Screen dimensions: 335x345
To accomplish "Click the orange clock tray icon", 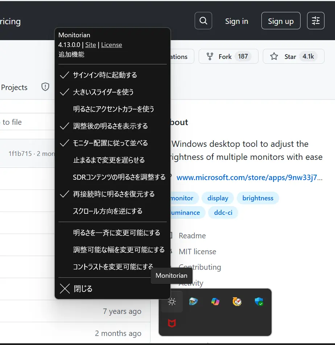I will [x=237, y=302].
